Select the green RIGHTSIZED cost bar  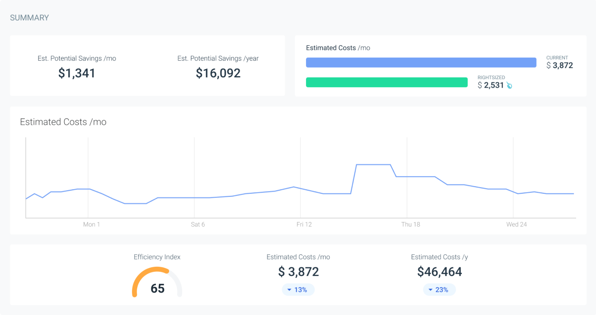click(x=387, y=82)
